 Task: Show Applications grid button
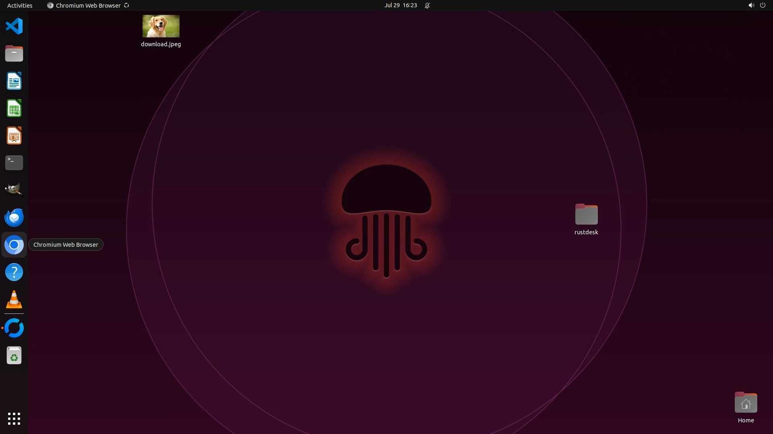tap(14, 419)
